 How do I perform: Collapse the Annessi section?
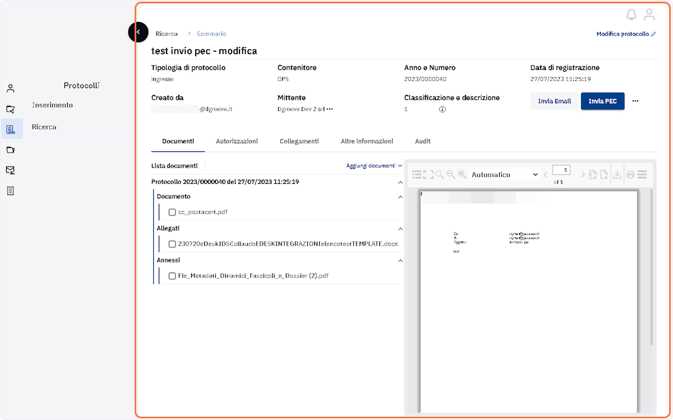[400, 261]
